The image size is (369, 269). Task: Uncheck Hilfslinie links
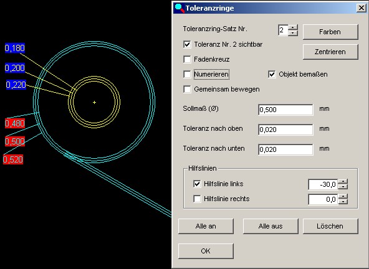197,184
